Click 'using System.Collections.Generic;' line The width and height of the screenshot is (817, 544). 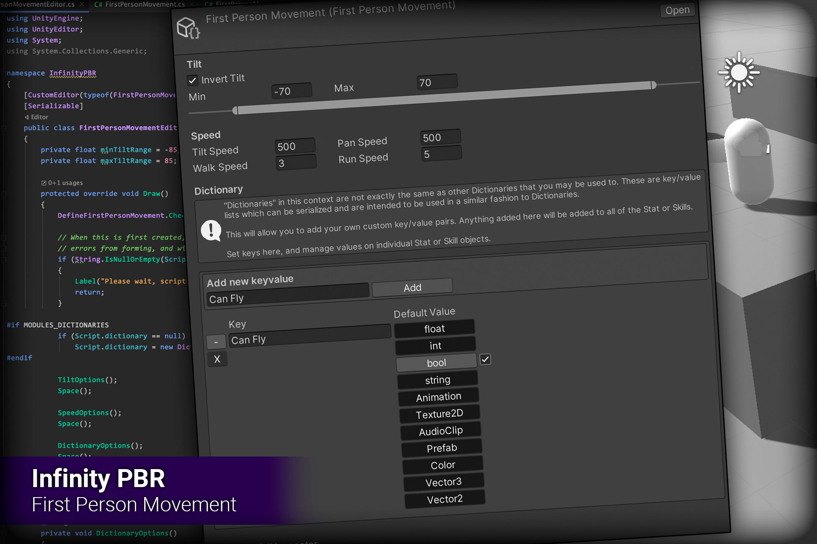77,51
